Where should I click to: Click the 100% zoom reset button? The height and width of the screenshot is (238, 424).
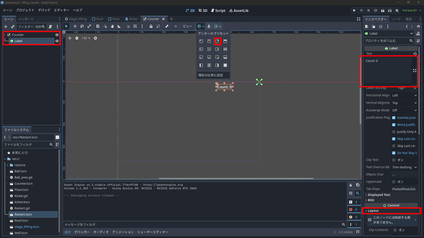click(x=86, y=38)
